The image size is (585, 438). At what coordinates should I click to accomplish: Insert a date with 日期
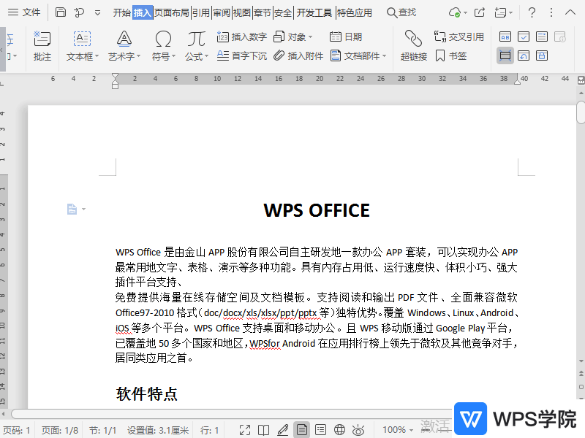coord(346,37)
